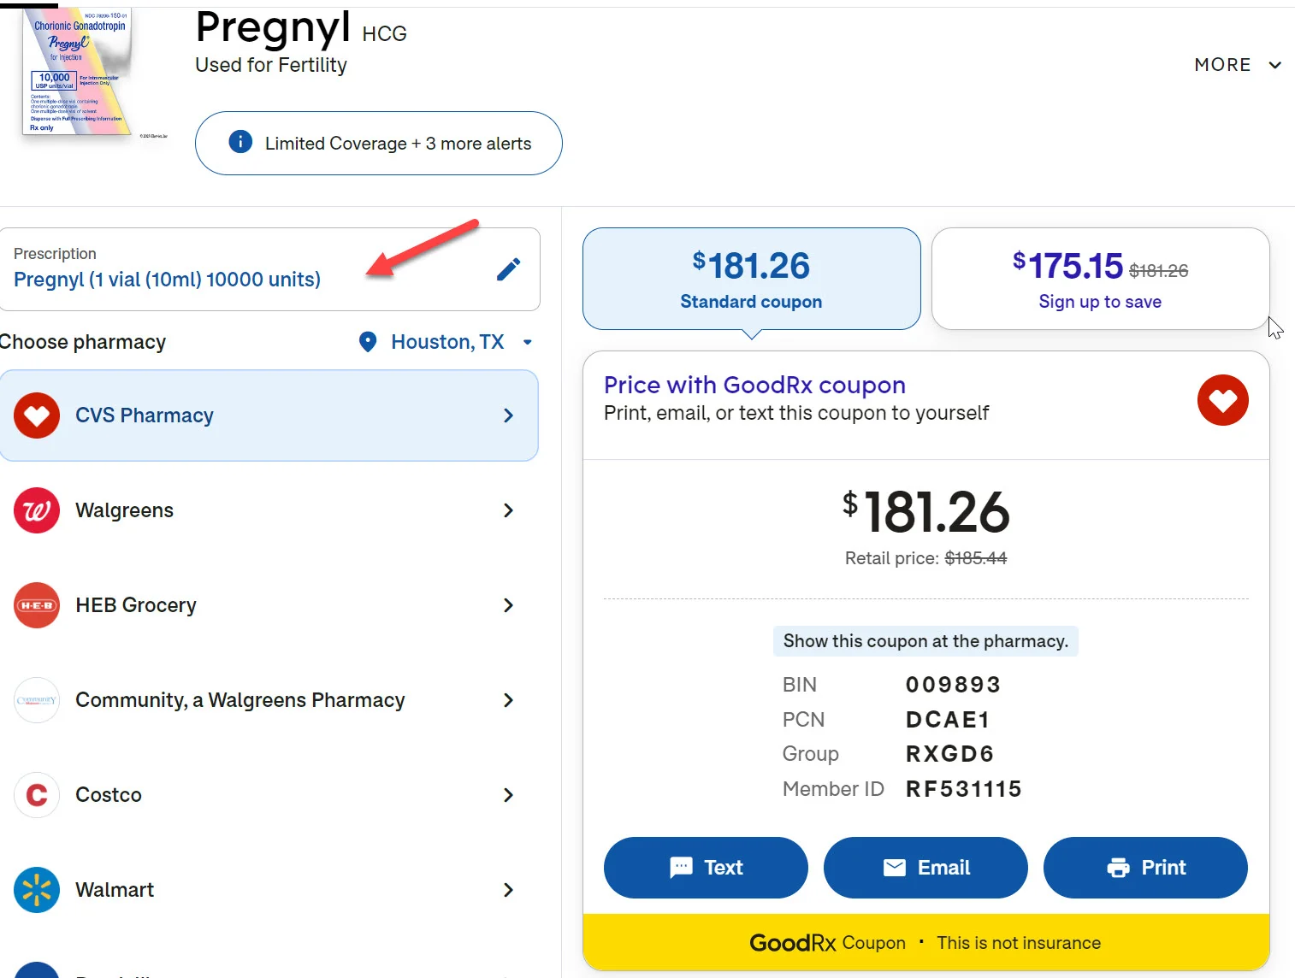1295x978 pixels.
Task: Click the blue info alert icon
Action: pyautogui.click(x=240, y=142)
